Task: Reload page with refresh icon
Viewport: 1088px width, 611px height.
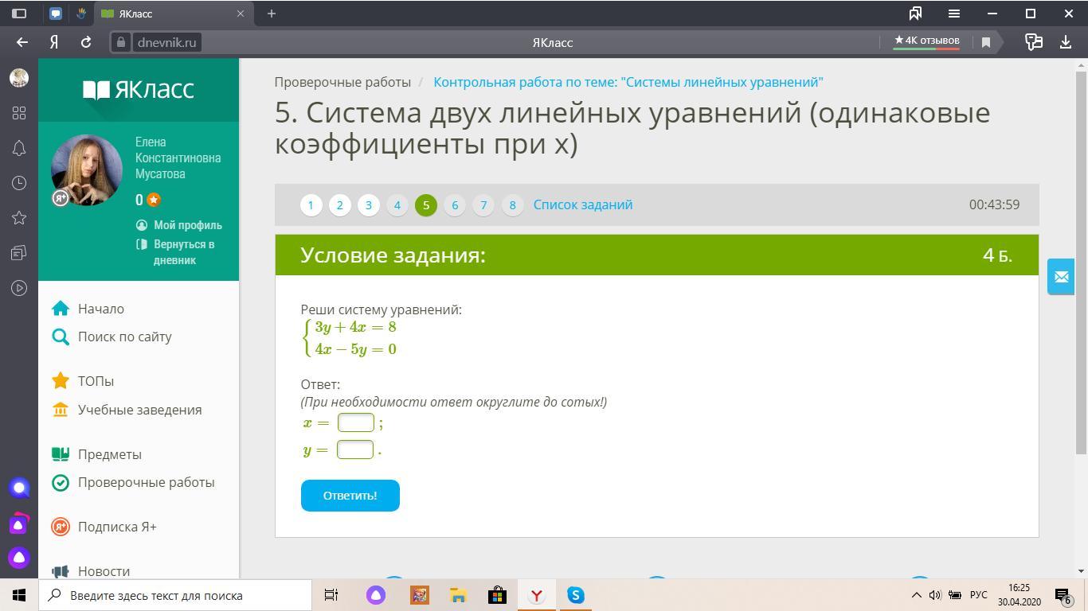Action: click(86, 42)
